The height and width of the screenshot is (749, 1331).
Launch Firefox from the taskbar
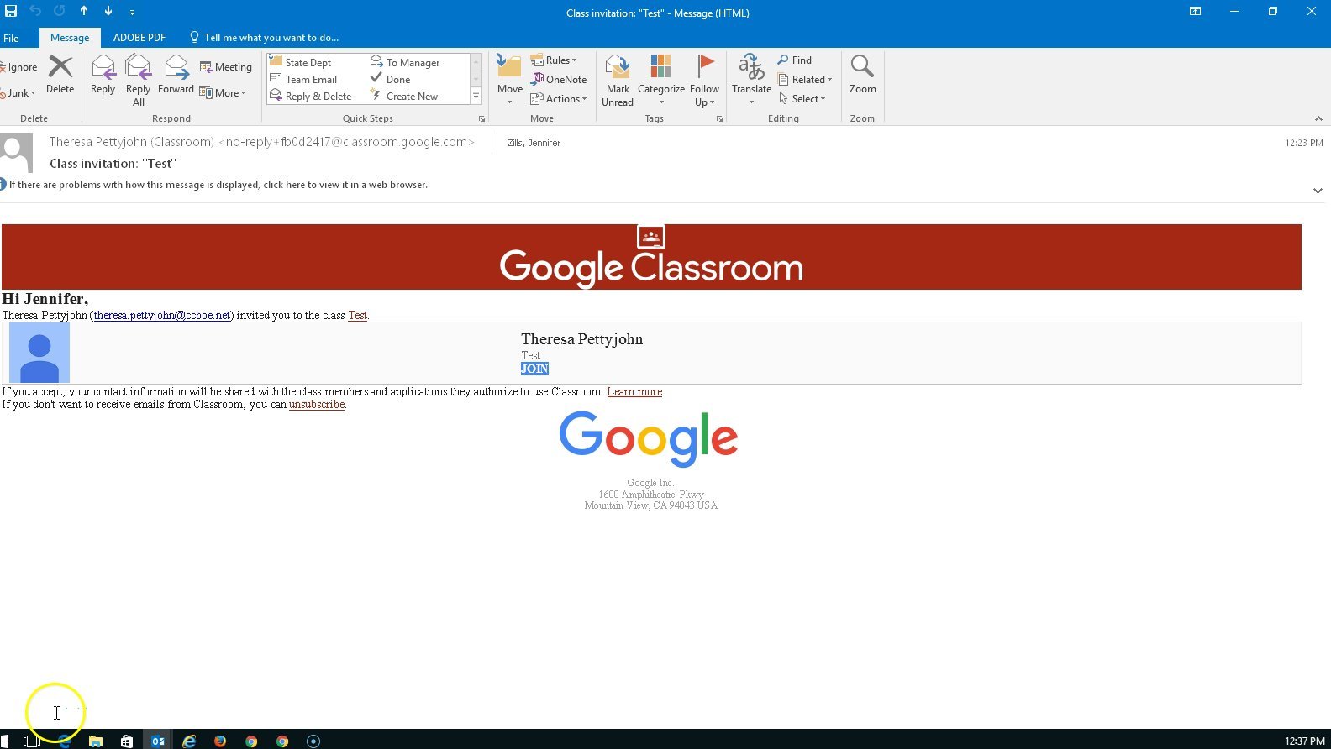click(x=220, y=741)
